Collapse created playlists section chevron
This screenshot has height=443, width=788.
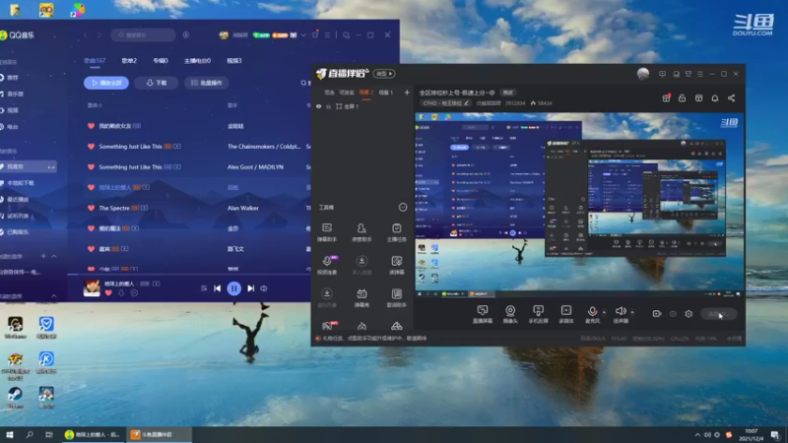[x=54, y=256]
